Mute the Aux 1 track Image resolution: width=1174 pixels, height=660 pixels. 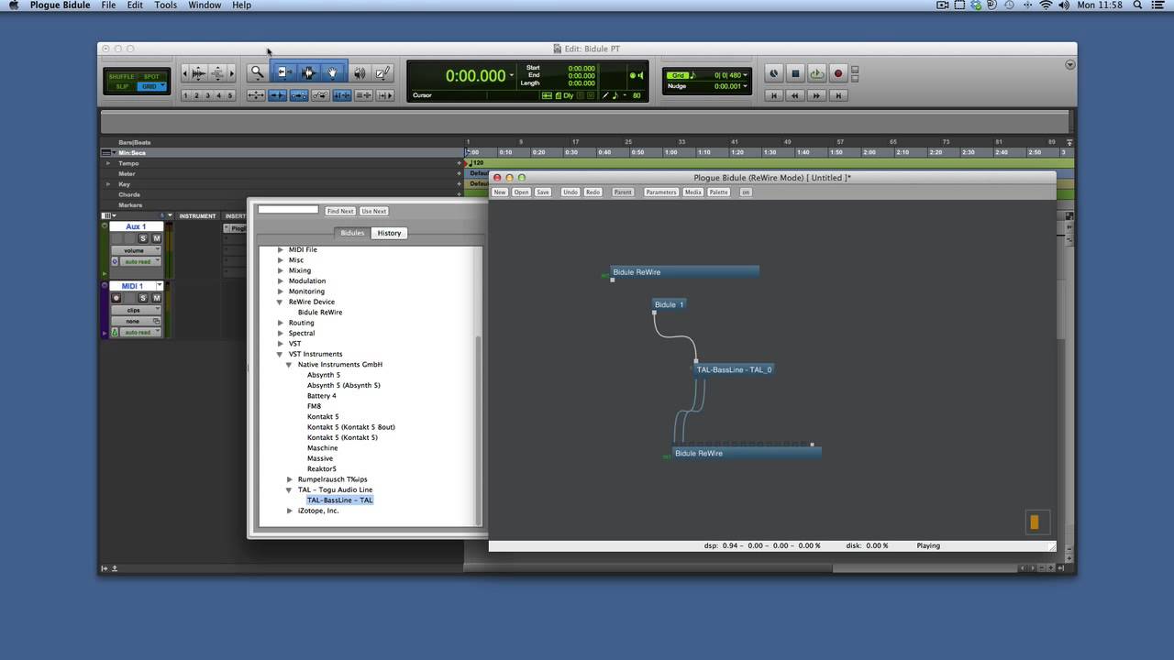156,238
